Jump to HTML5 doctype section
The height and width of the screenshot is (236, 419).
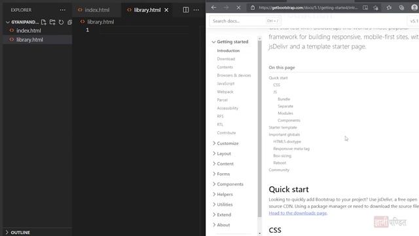point(287,142)
